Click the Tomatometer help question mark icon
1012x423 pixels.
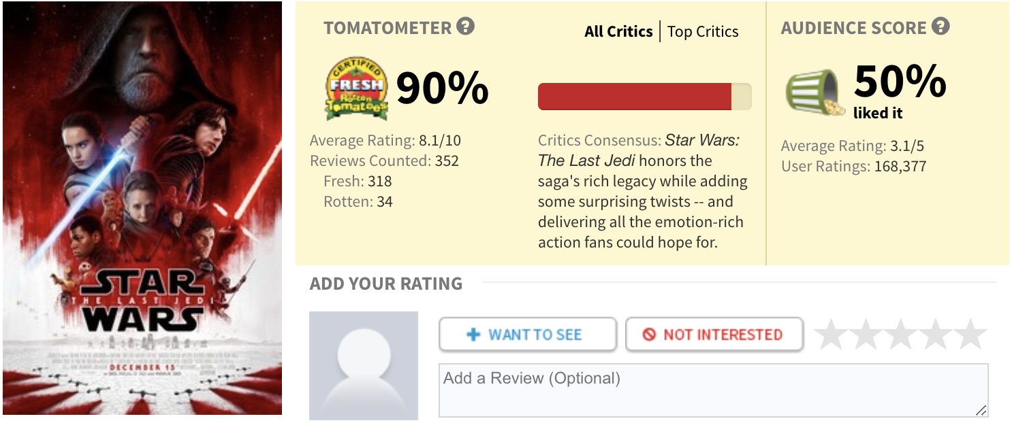tap(466, 27)
